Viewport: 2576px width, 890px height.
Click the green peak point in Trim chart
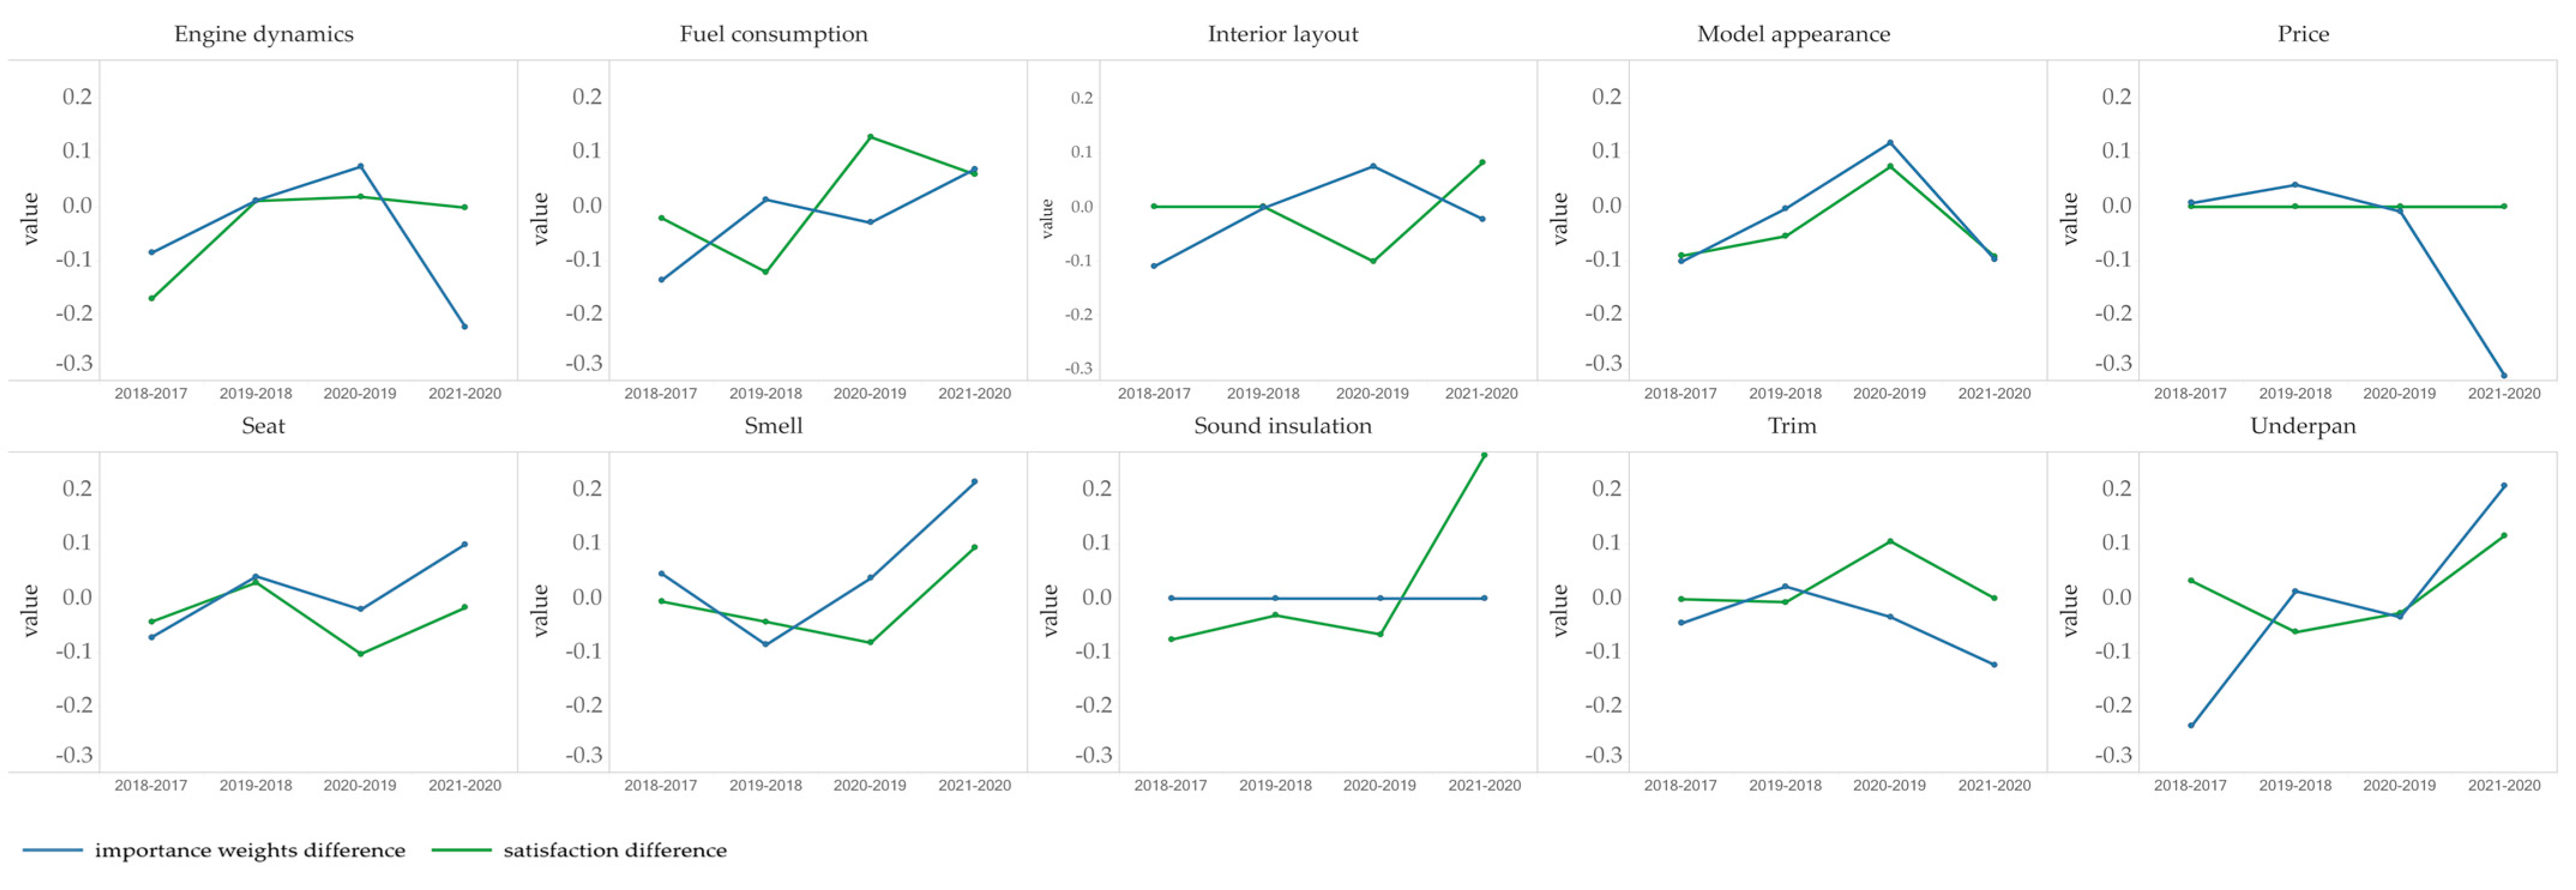[1890, 541]
